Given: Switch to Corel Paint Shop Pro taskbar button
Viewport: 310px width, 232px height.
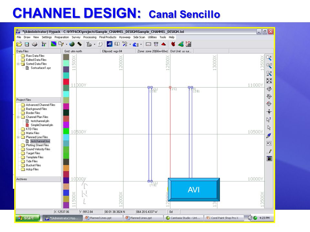Looking at the screenshot, I should pyautogui.click(x=223, y=218).
